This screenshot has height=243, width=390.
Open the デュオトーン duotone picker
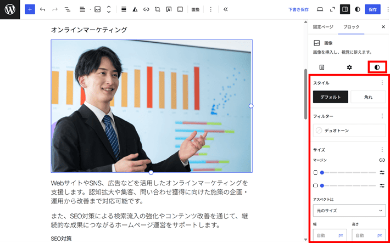(349, 131)
